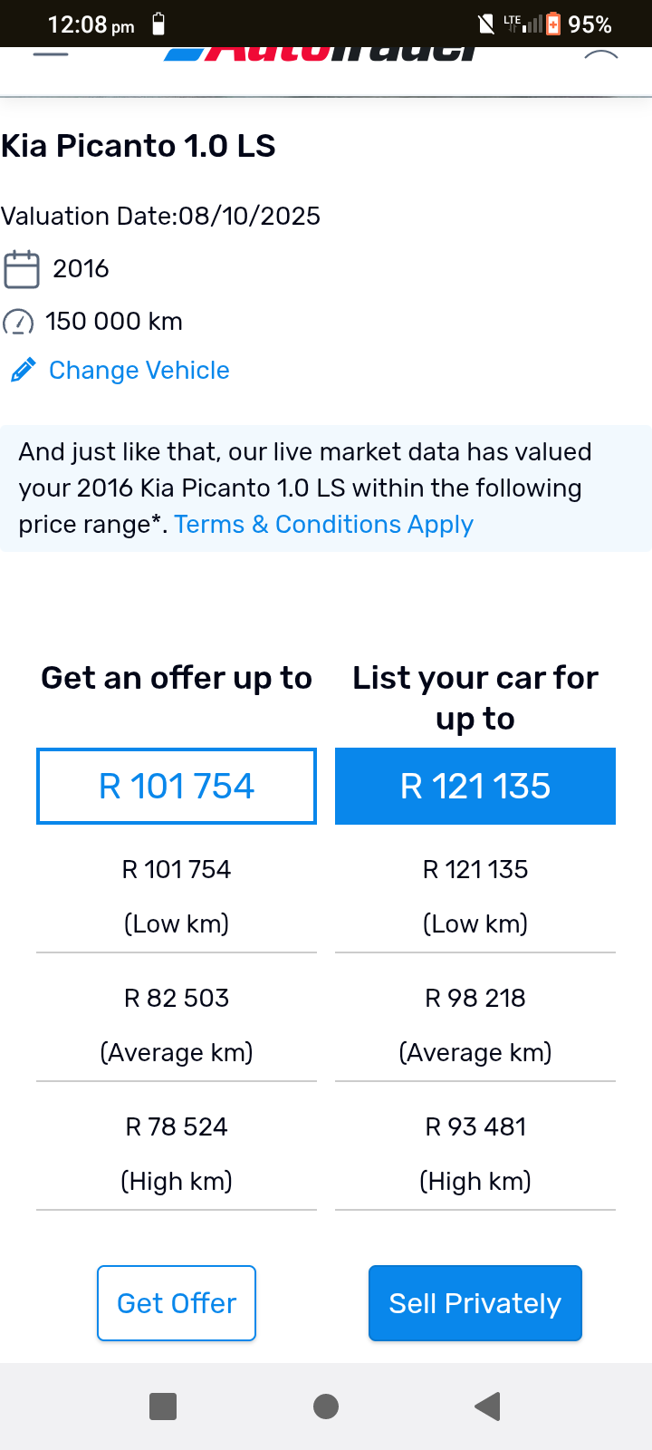Open the hamburger menu icon
The image size is (652, 1450).
(51, 54)
